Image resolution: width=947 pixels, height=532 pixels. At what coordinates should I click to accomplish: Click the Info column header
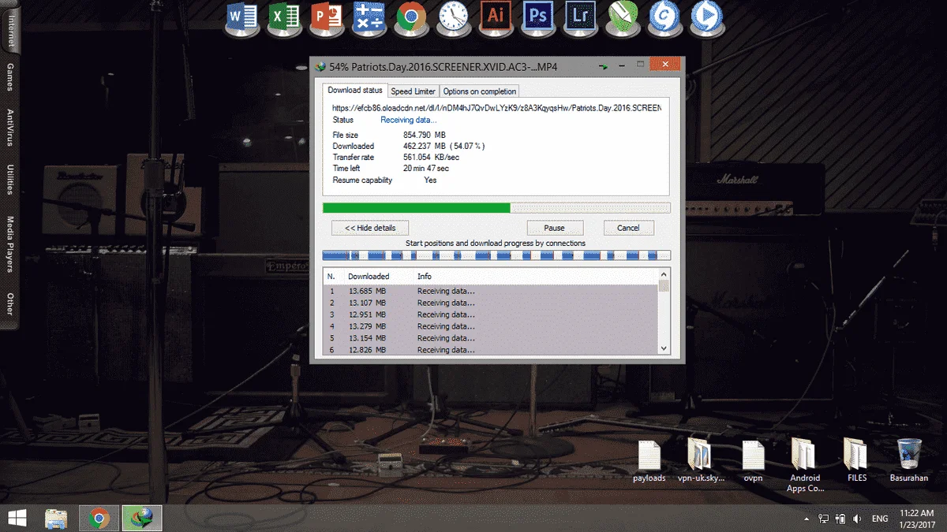coord(536,277)
